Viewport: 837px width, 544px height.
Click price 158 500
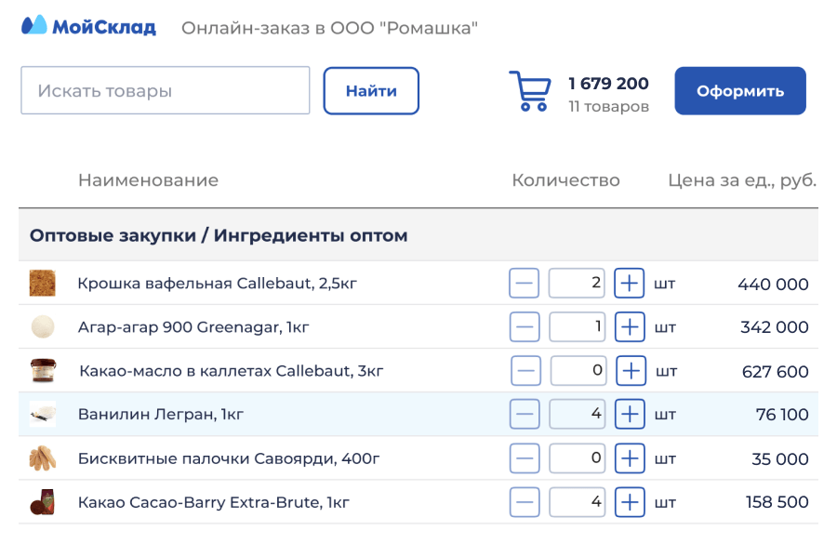click(x=777, y=502)
